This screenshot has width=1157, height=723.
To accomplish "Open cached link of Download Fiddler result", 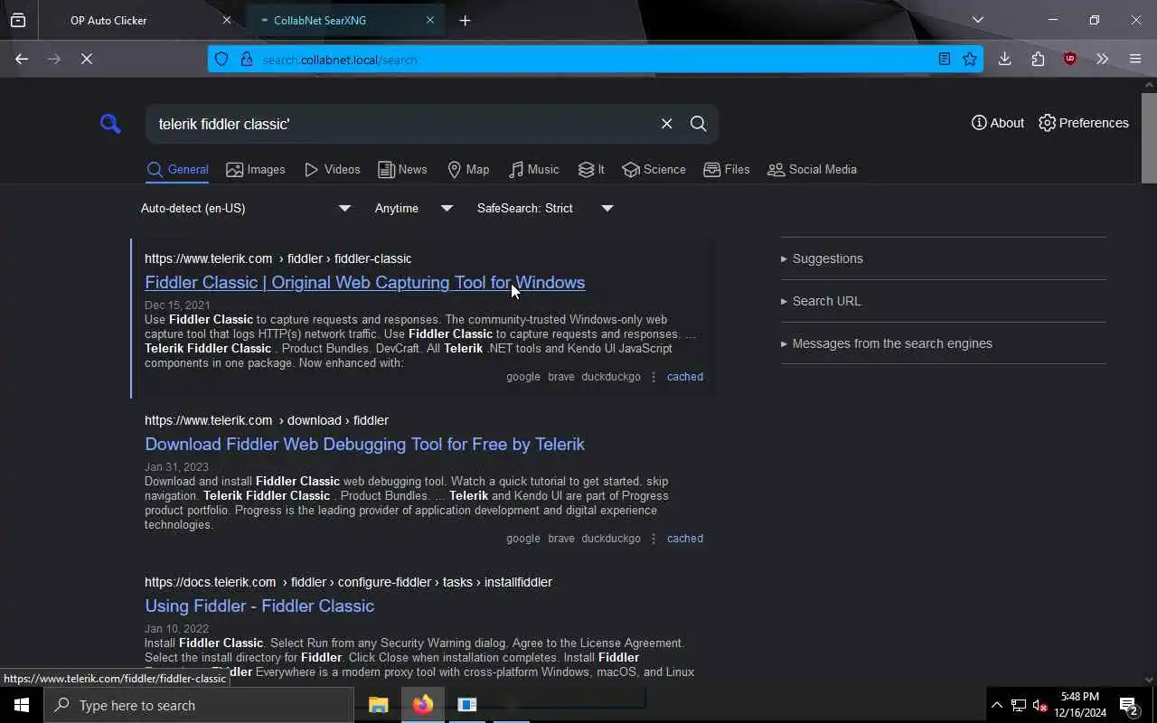I will [x=684, y=539].
